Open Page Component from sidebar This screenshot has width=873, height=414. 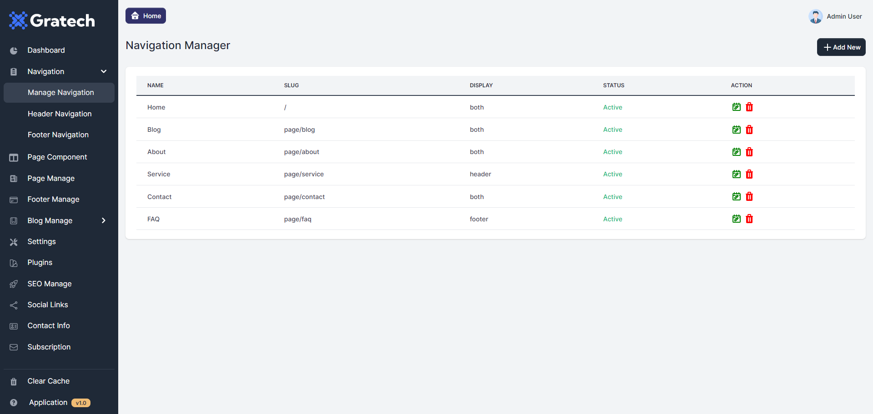click(57, 157)
